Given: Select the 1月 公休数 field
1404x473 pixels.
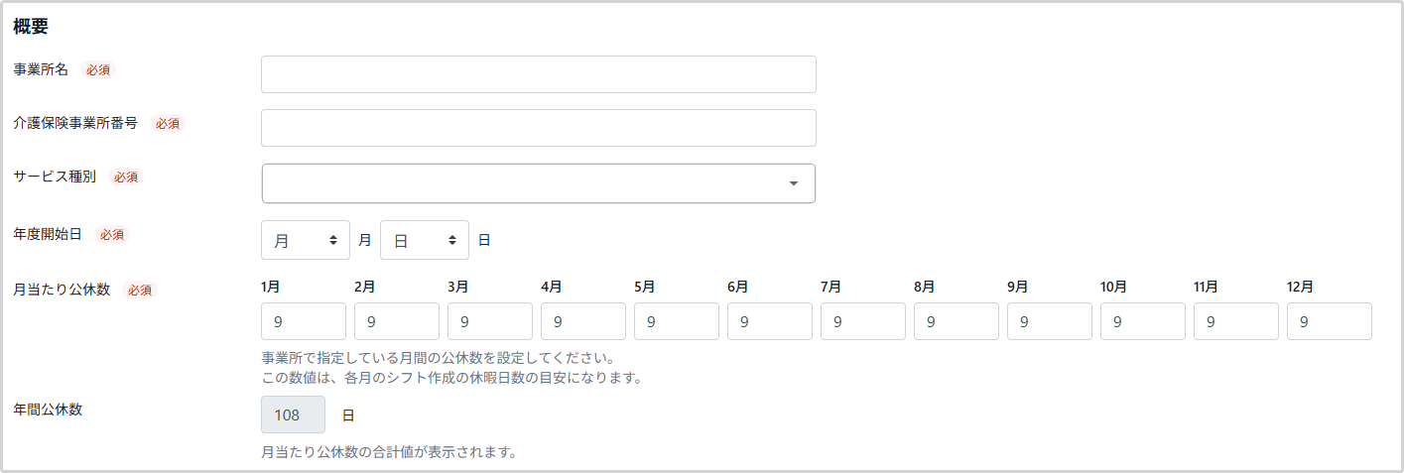Looking at the screenshot, I should [x=304, y=321].
